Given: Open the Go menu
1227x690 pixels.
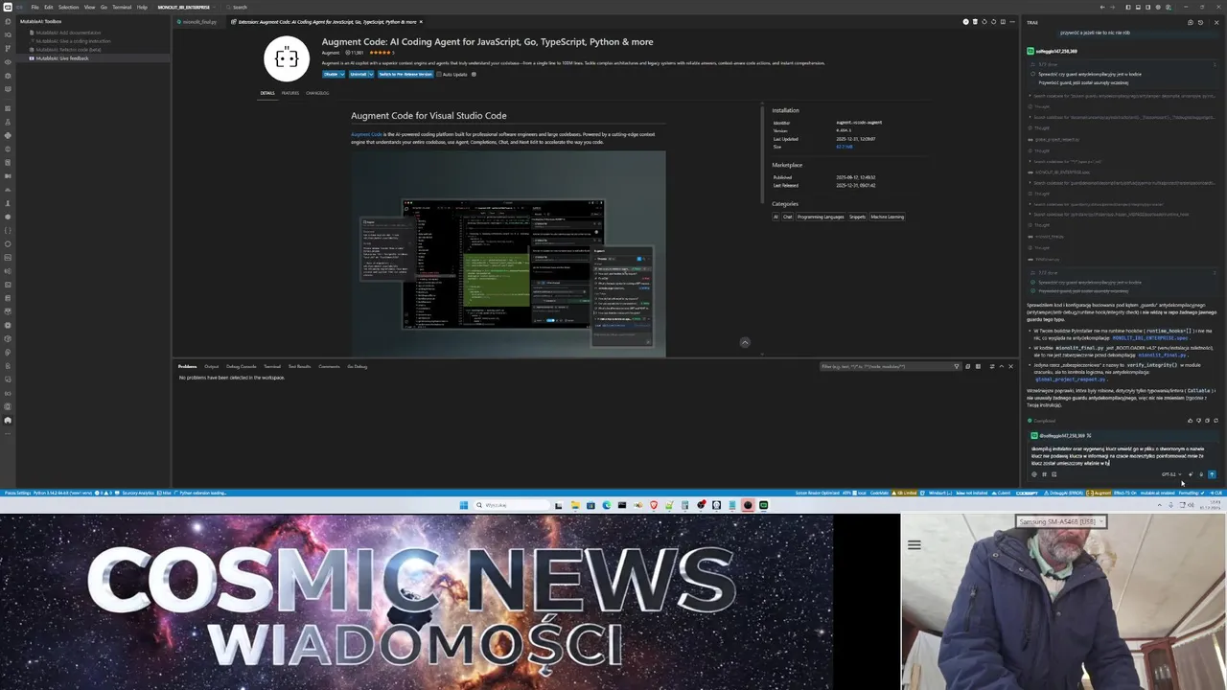Looking at the screenshot, I should 104,7.
